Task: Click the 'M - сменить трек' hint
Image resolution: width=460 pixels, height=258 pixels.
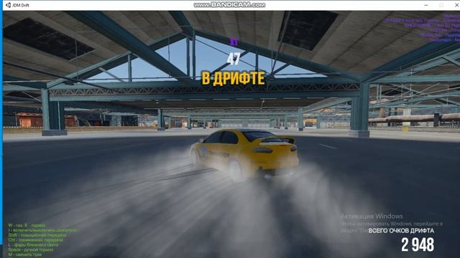Action: (x=25, y=255)
